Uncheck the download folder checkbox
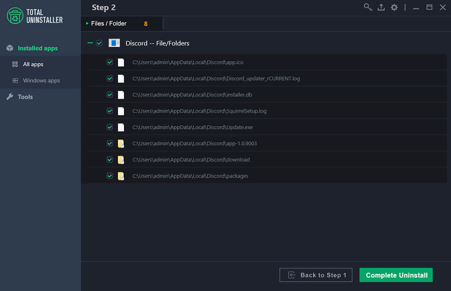Viewport: 451px width, 291px height. [110, 159]
